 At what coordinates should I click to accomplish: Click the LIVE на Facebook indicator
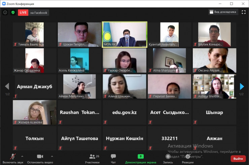coord(33,12)
